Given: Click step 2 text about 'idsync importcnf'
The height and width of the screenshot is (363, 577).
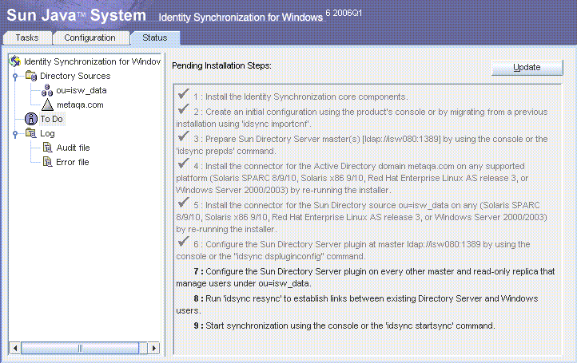Looking at the screenshot, I should click(x=362, y=118).
